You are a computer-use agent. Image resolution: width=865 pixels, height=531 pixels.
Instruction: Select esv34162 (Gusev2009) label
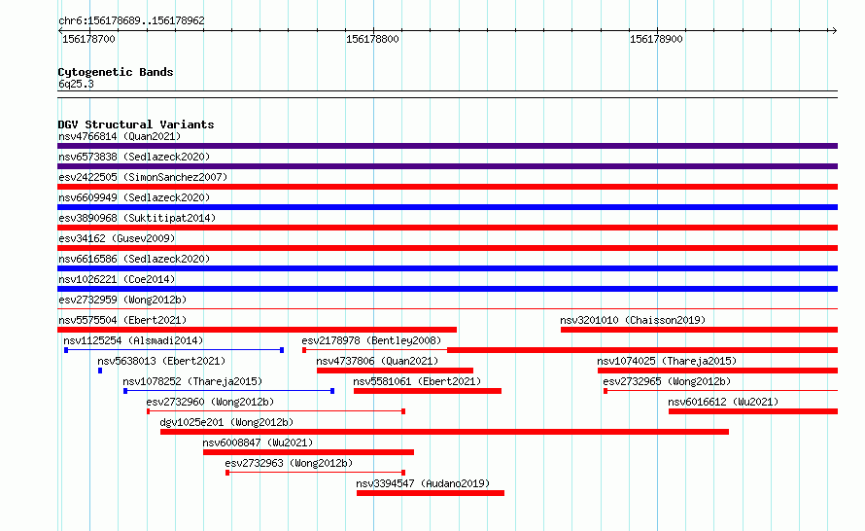click(117, 238)
